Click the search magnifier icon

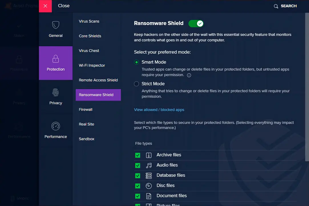pos(276,6)
